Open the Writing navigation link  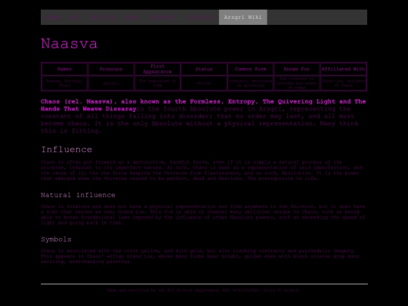103,17
